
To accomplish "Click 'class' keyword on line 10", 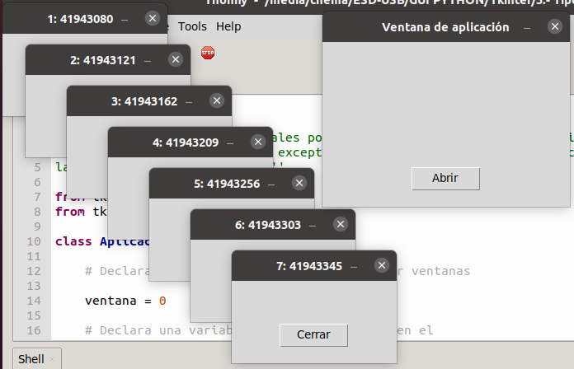I will tap(73, 241).
